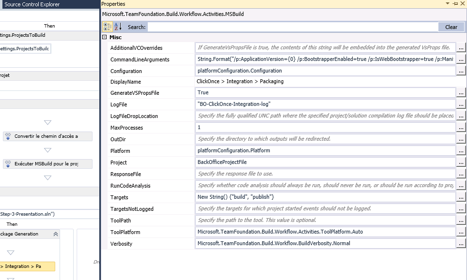Click the property Search text field
Image resolution: width=467 pixels, height=280 pixels.
tap(293, 27)
